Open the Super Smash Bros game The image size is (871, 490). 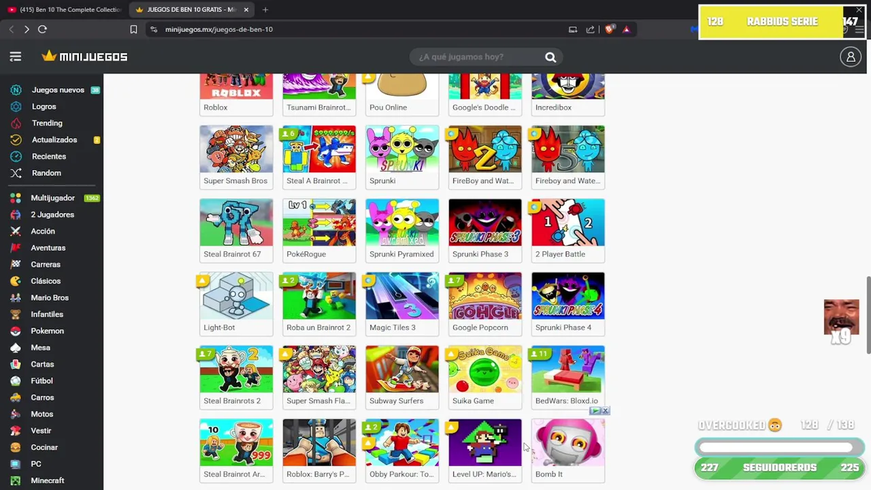pyautogui.click(x=236, y=157)
